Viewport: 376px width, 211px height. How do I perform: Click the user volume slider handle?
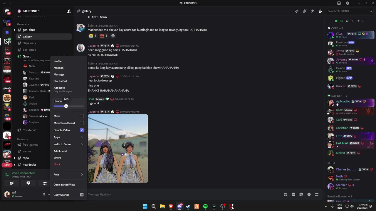66,106
